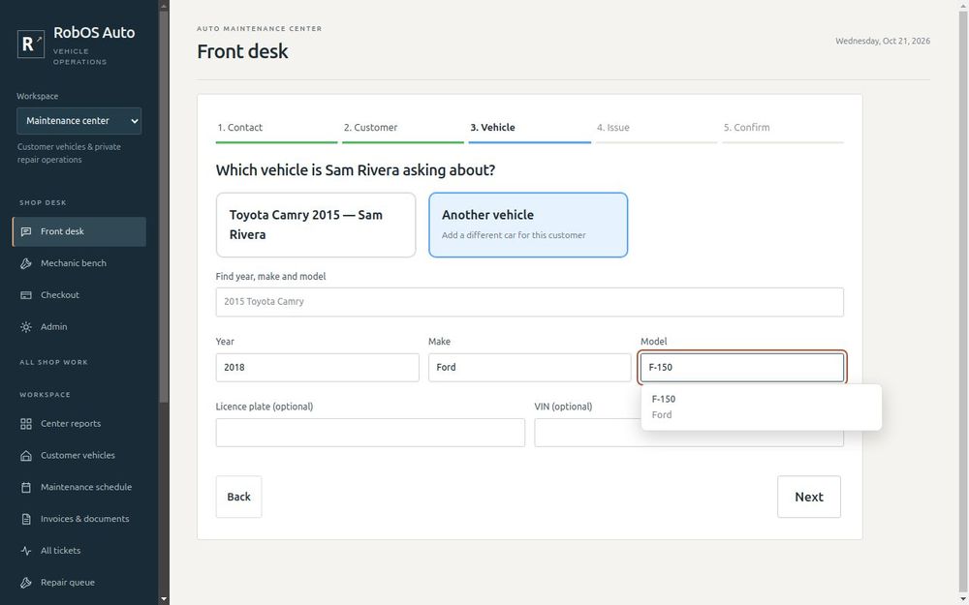The image size is (969, 605).
Task: Click the Which vehicle is Sam Rivera question
Action: click(x=356, y=170)
